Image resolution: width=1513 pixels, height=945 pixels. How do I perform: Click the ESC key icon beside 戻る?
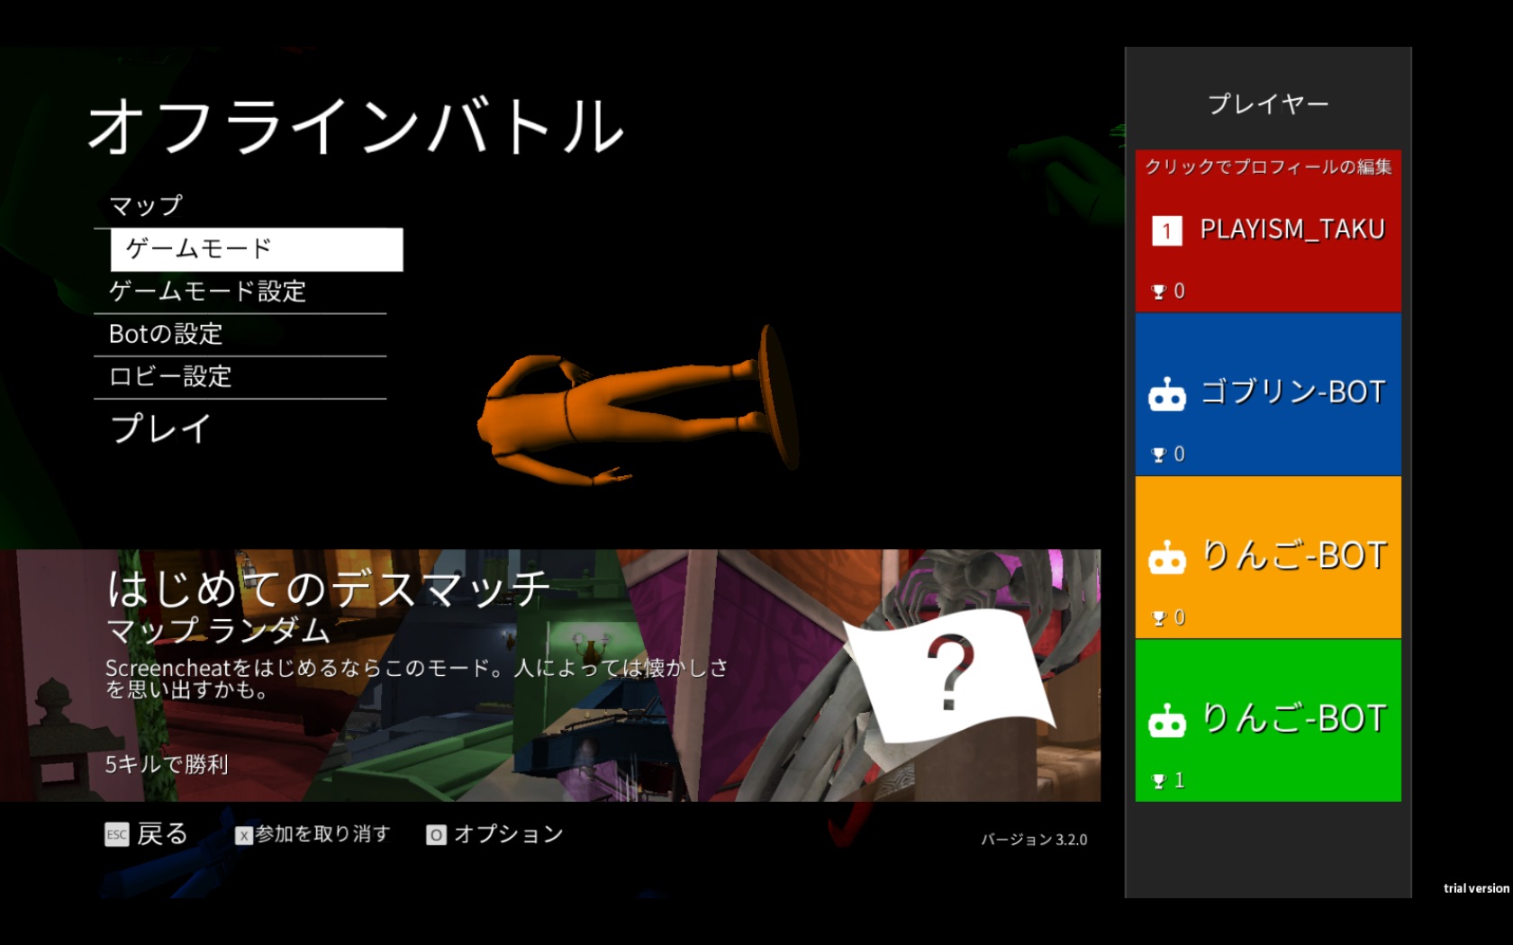(117, 834)
